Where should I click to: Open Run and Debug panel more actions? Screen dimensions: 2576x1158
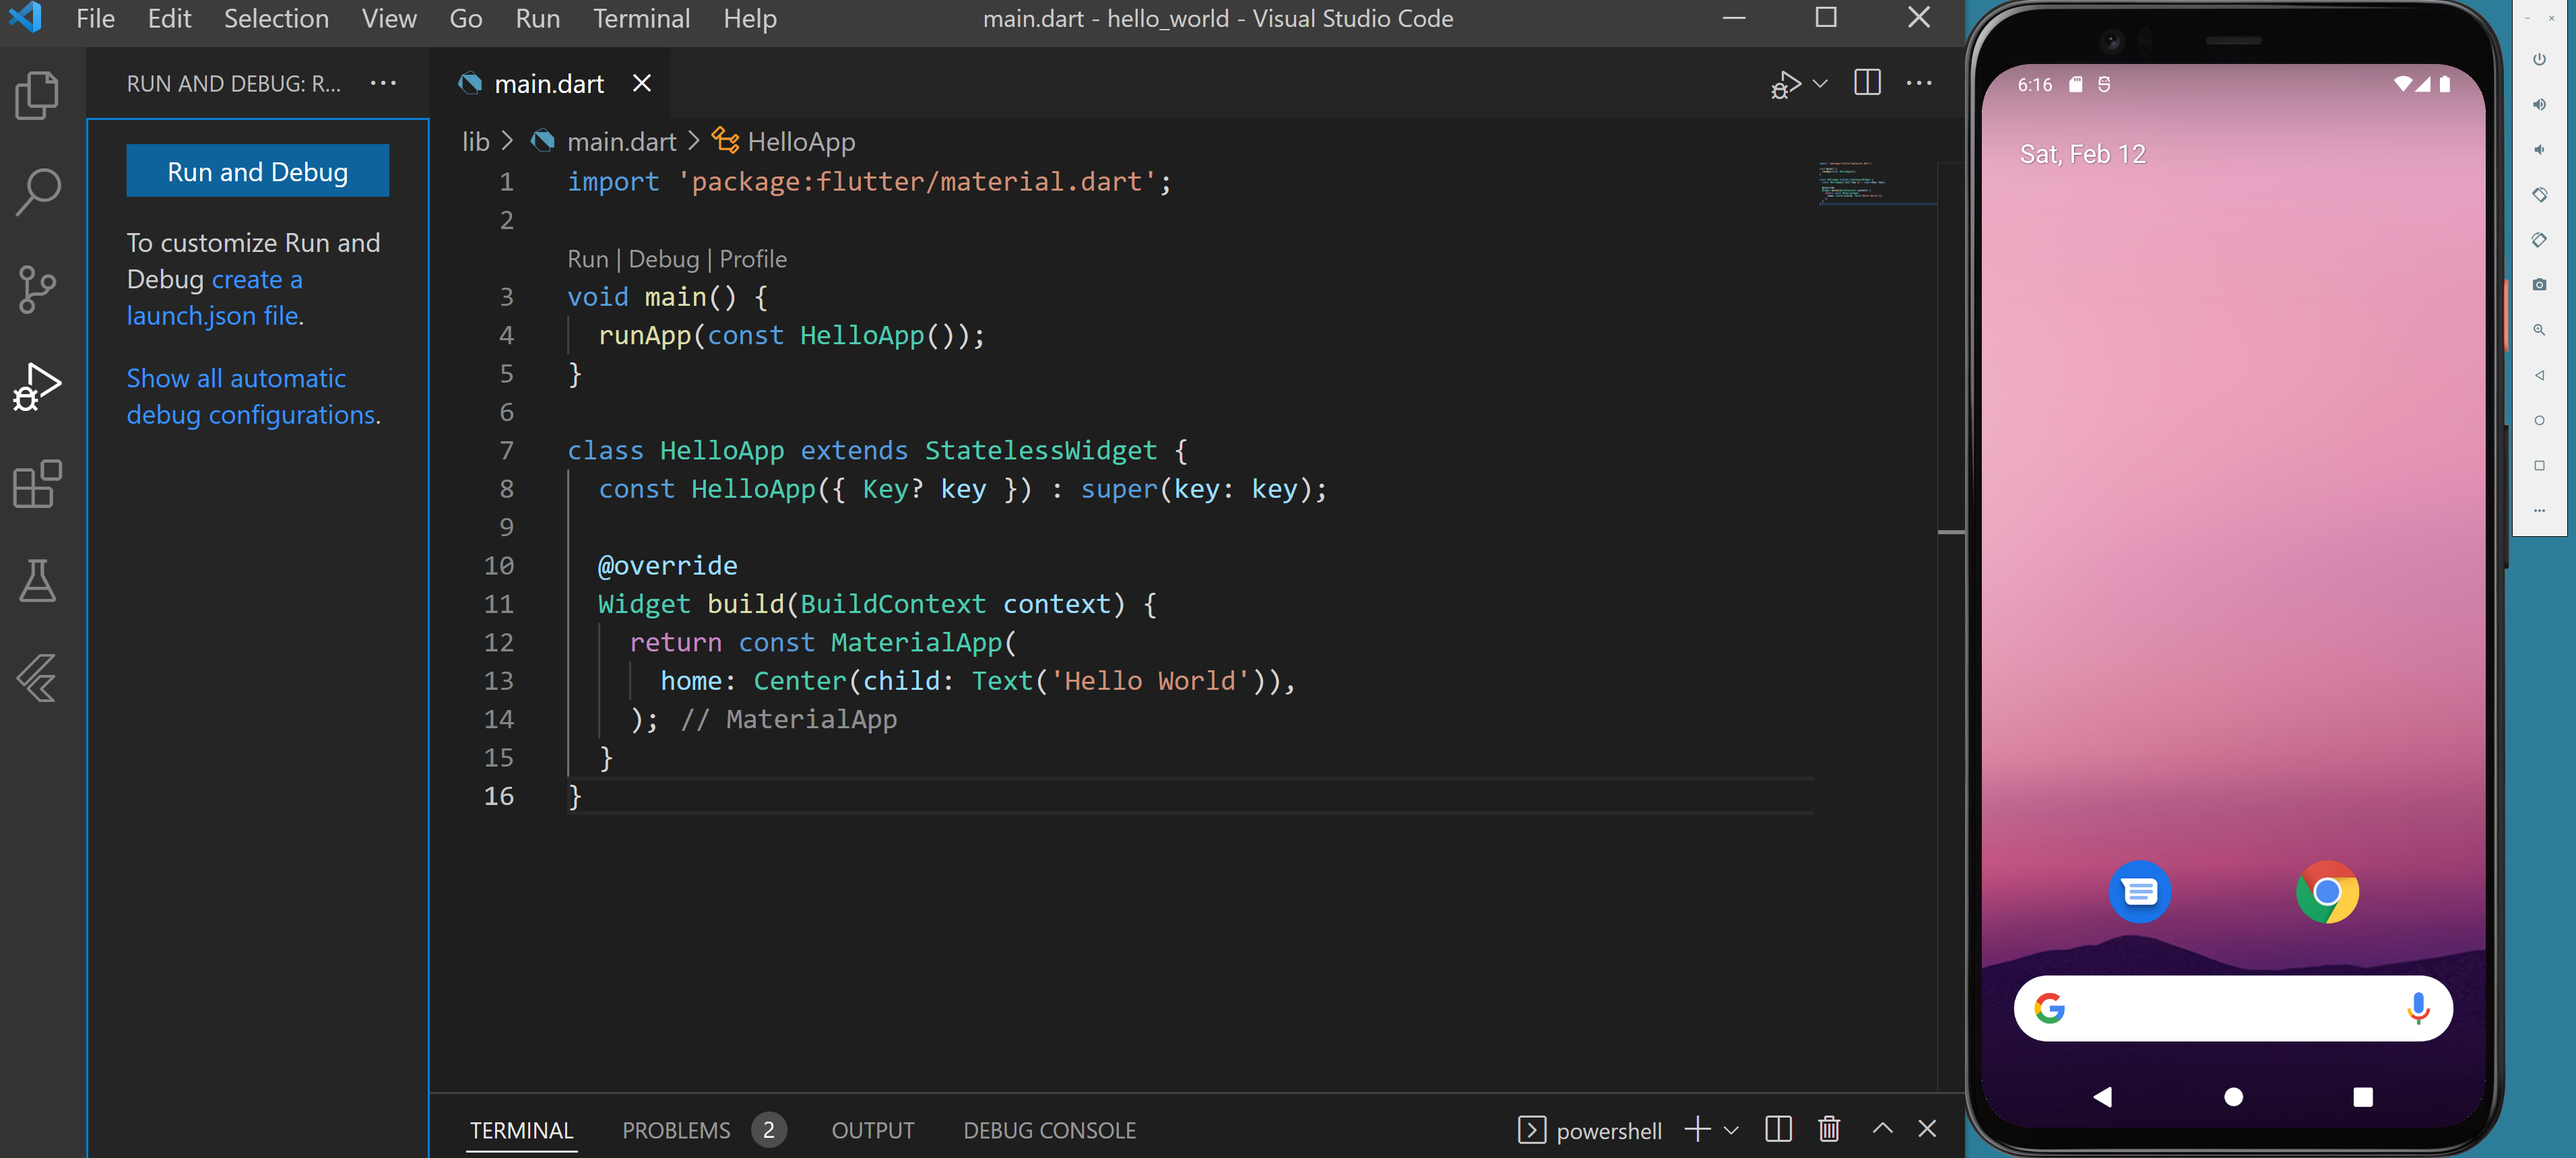coord(383,83)
